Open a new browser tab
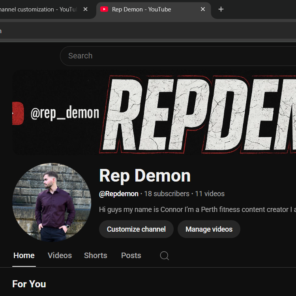This screenshot has height=296, width=296. [221, 9]
